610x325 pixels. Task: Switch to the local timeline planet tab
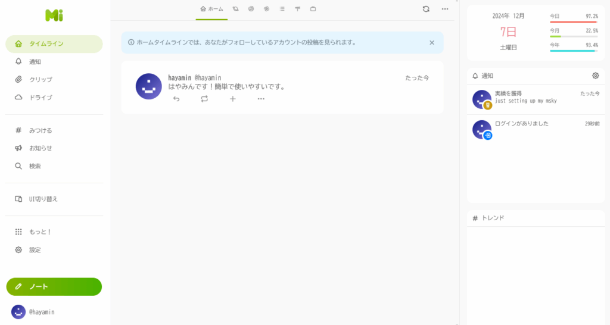pos(235,9)
